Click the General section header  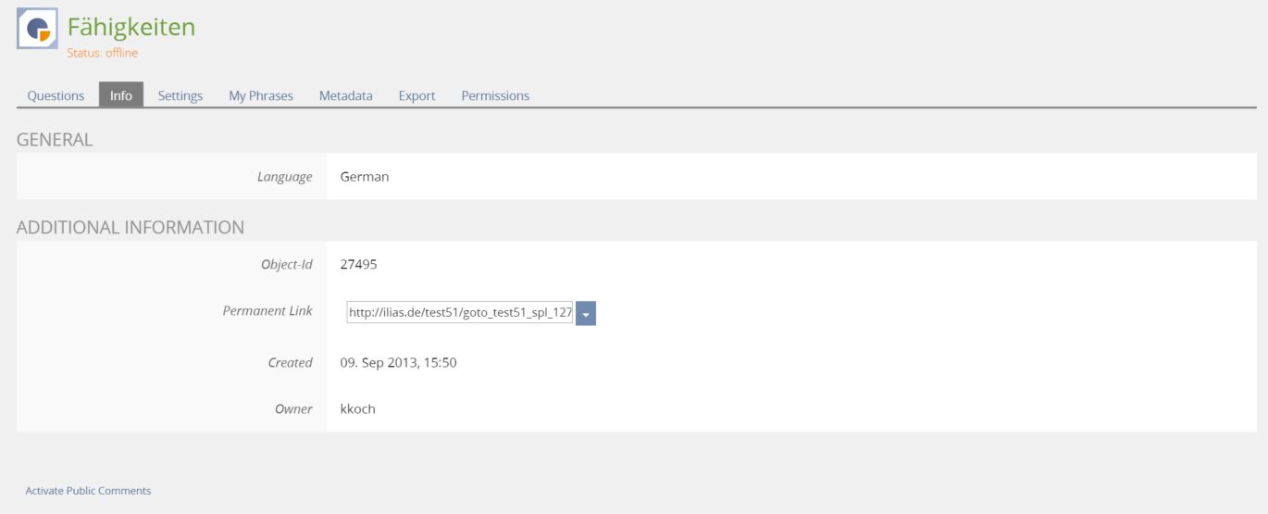tap(55, 140)
